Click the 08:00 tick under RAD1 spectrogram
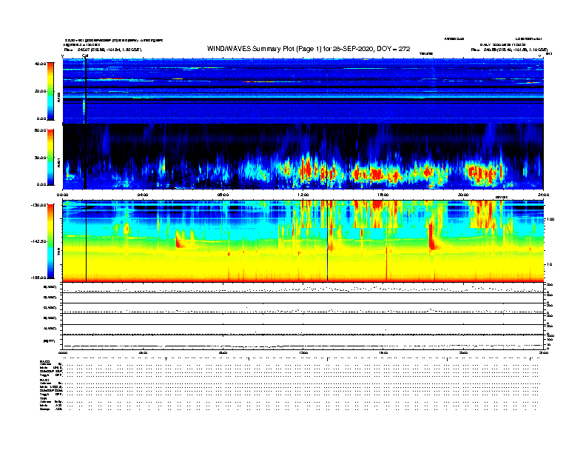The height and width of the screenshot is (453, 586). click(223, 195)
